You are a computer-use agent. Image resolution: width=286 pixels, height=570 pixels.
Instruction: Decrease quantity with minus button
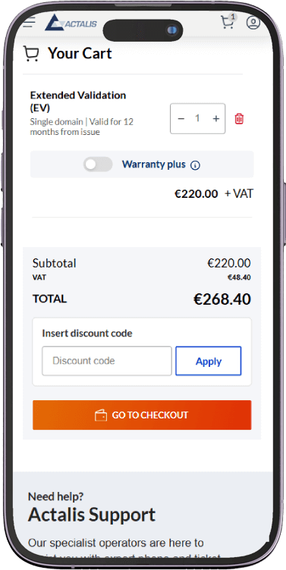(x=181, y=118)
